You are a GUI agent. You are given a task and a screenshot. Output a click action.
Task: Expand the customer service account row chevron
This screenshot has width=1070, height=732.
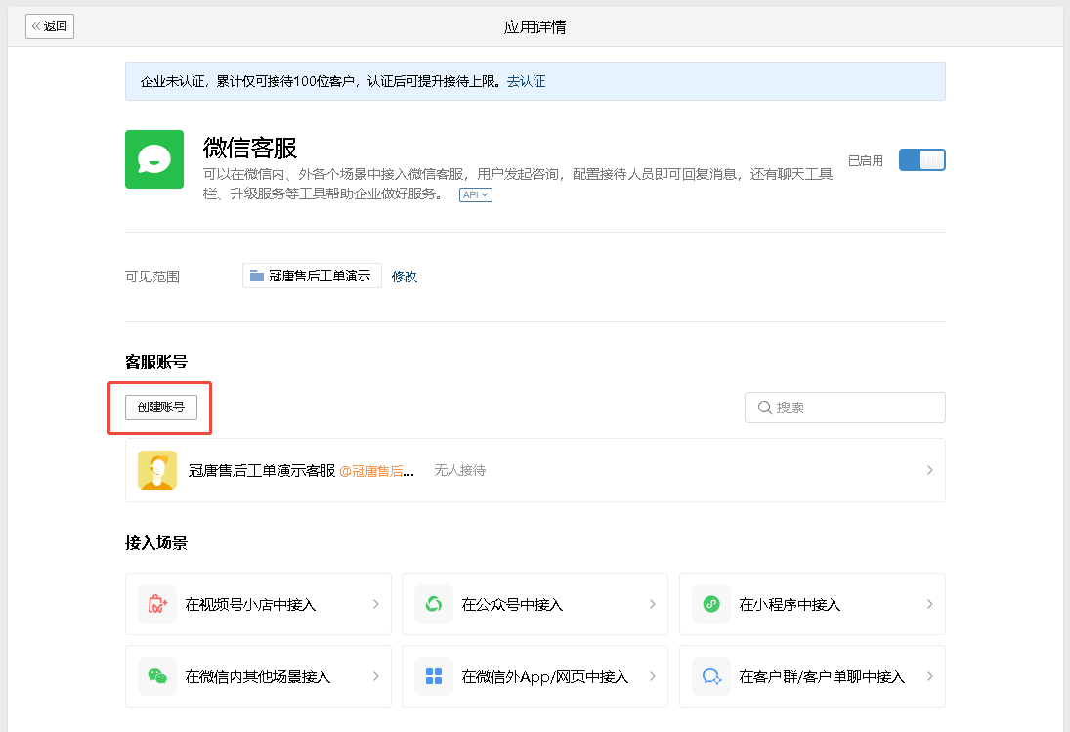tap(929, 470)
